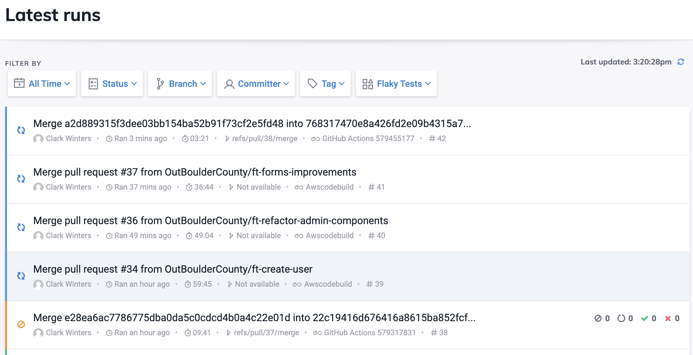The image size is (693, 355).
Task: Click the refresh icon next to last updated time
Action: click(x=681, y=62)
